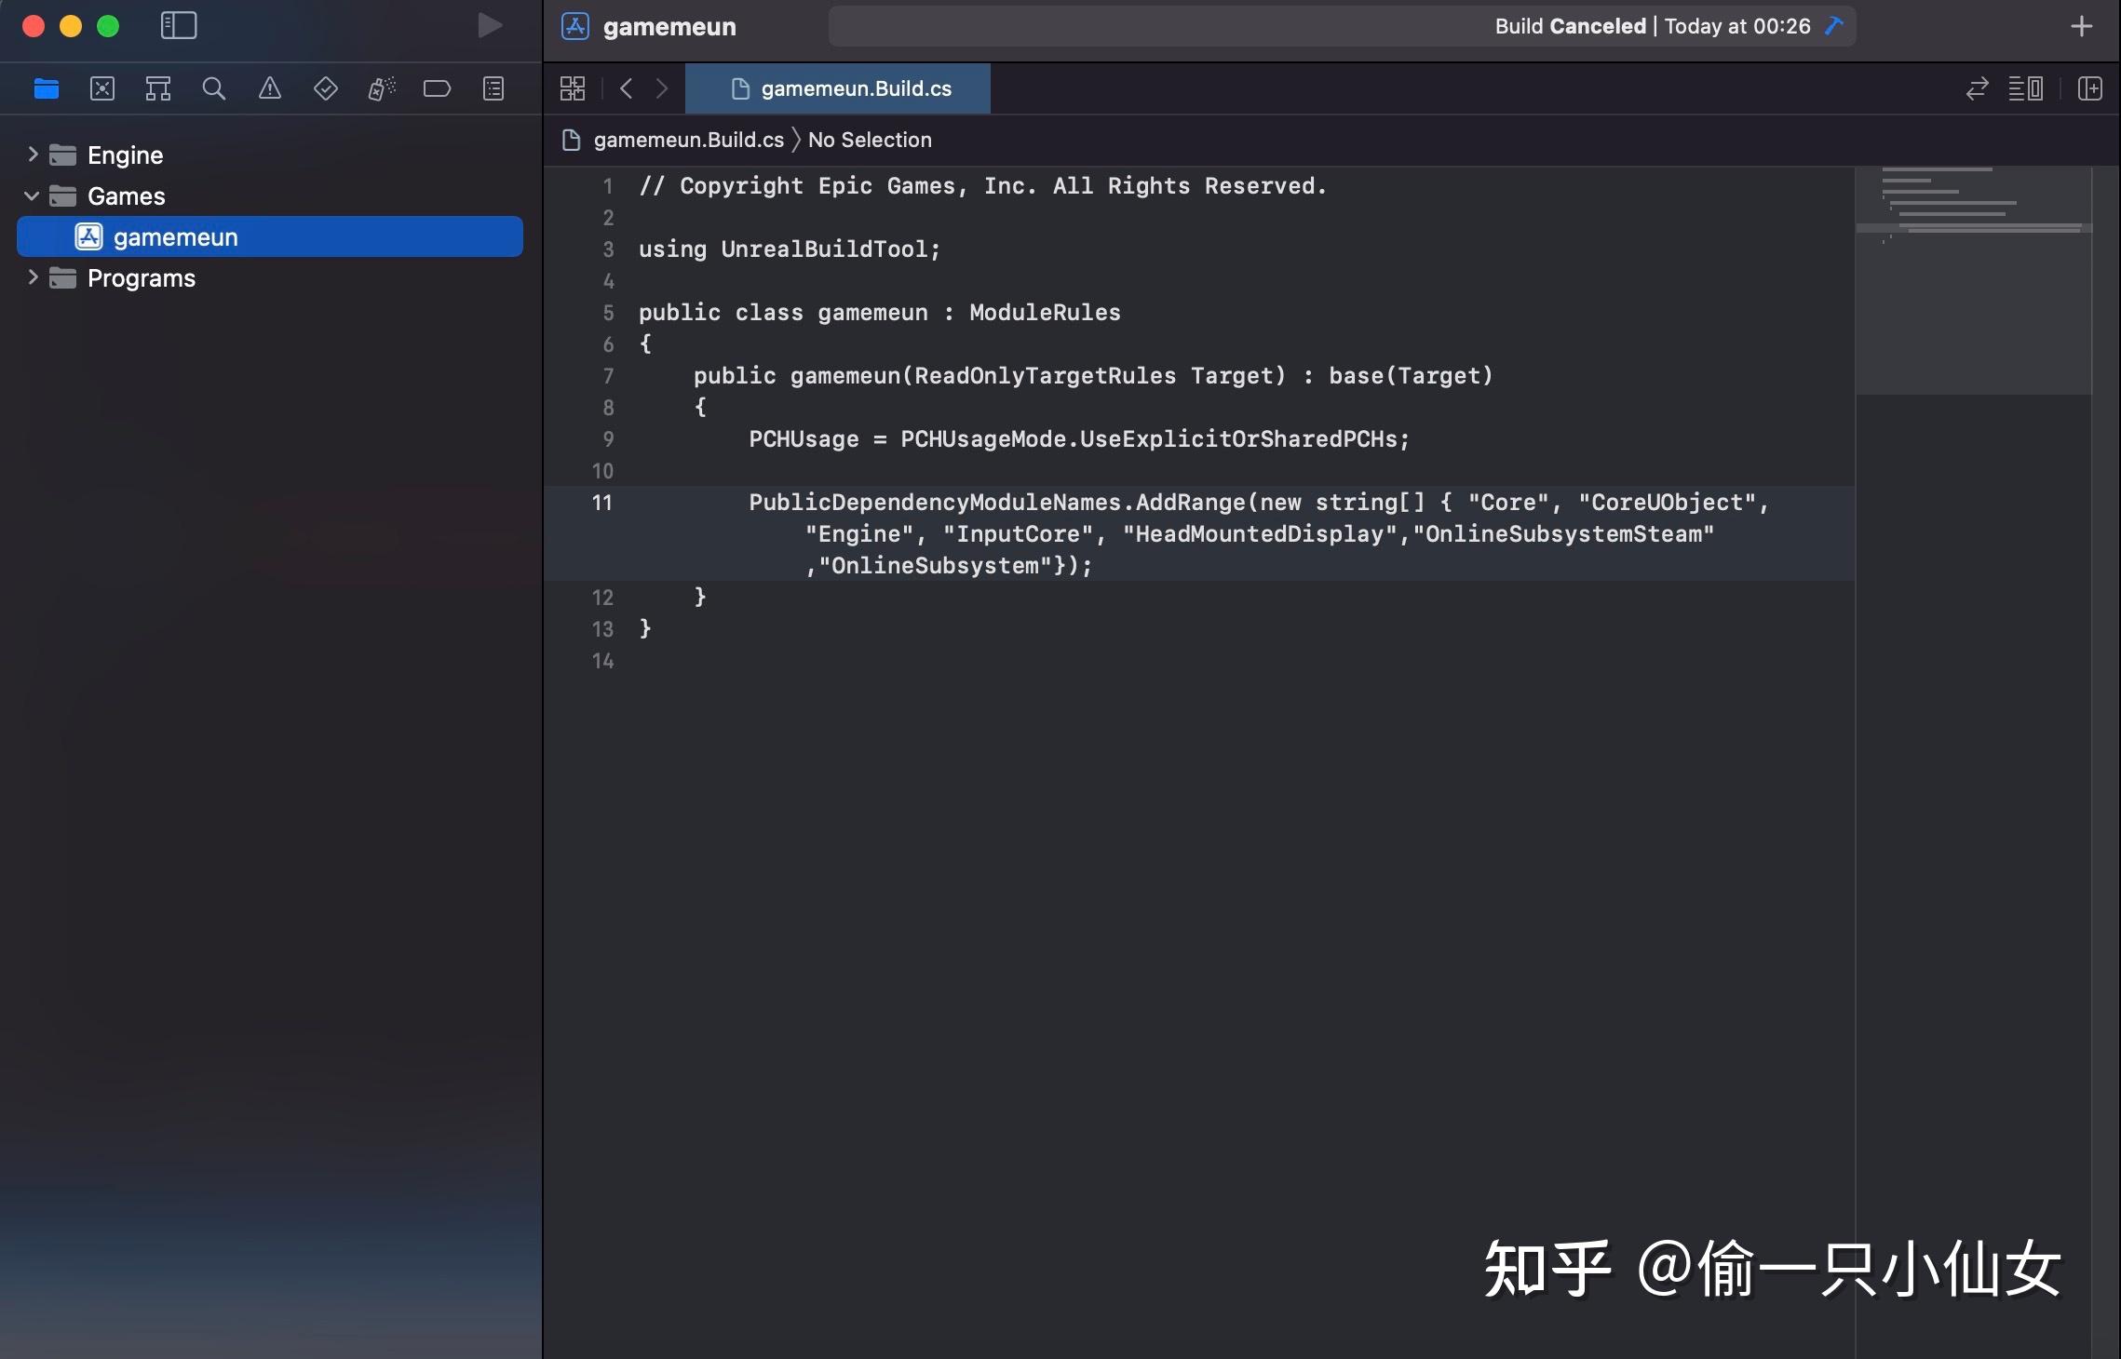Click the Copyright Epic Games comment
The height and width of the screenshot is (1359, 2121).
(x=982, y=186)
